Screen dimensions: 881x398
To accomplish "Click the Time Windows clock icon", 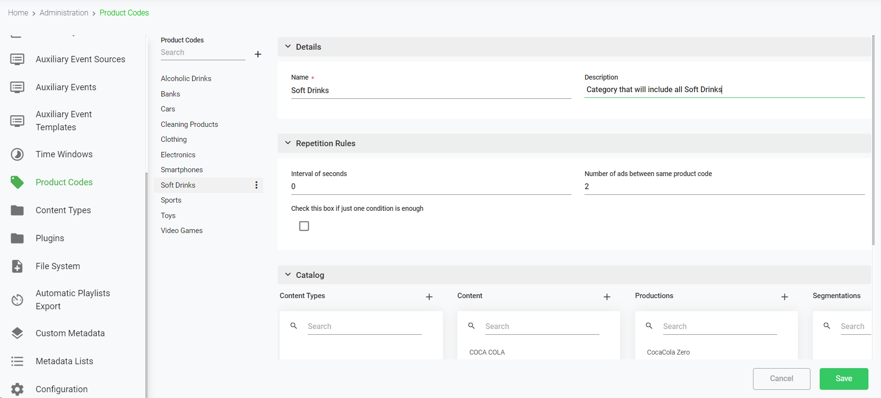I will [17, 154].
